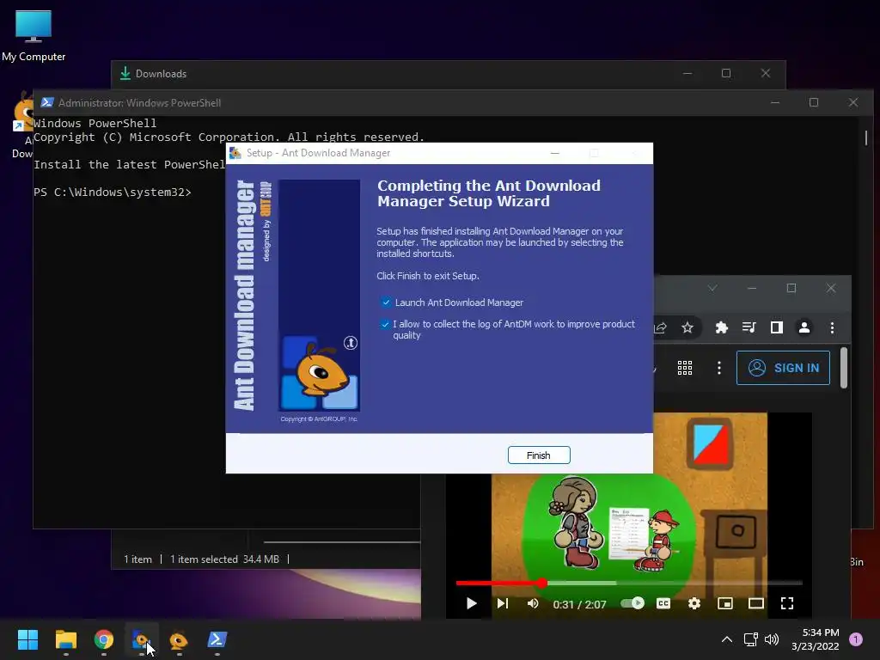Viewport: 880px width, 660px height.
Task: Show hidden system tray icons chevron
Action: pyautogui.click(x=727, y=639)
